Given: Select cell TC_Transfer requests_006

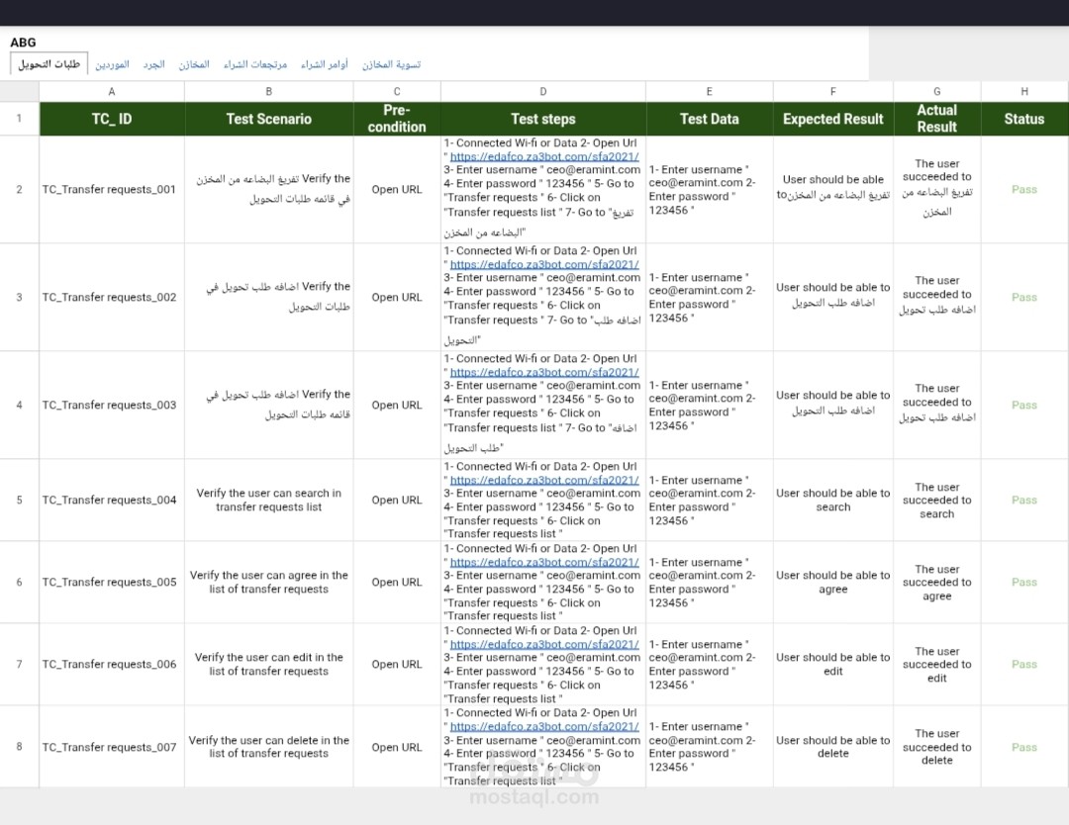Looking at the screenshot, I should point(112,664).
